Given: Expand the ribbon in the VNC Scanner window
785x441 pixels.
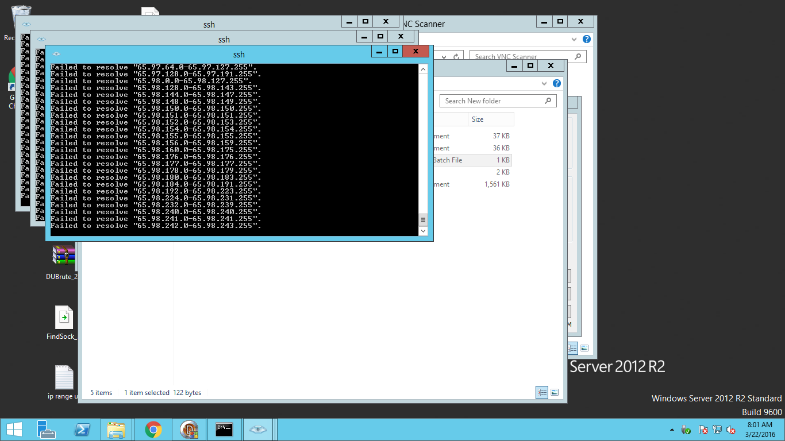Looking at the screenshot, I should pyautogui.click(x=574, y=39).
